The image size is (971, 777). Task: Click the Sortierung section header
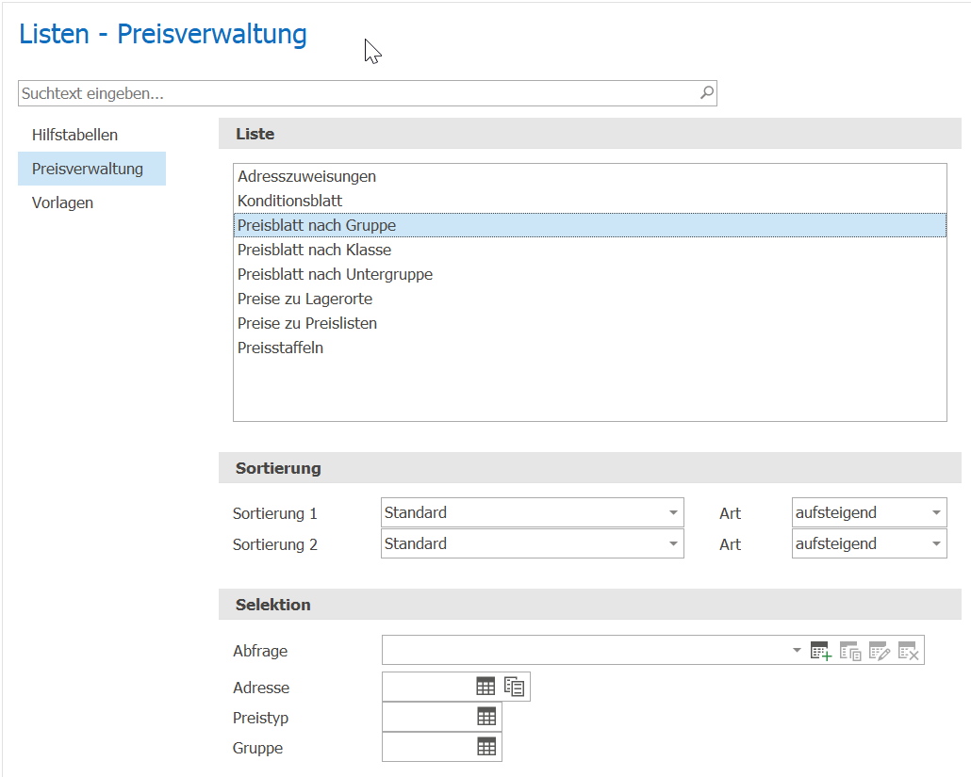tap(589, 468)
